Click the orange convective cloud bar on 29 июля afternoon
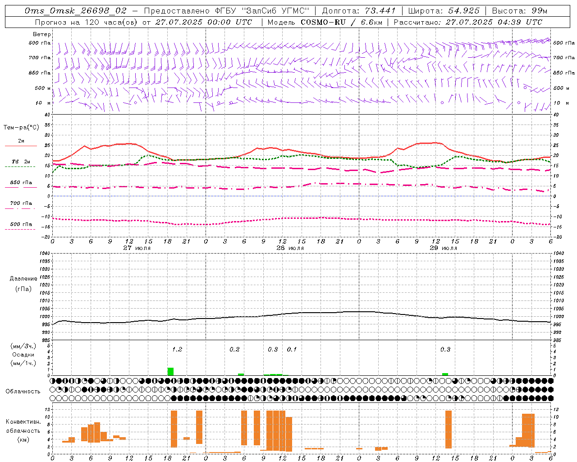 (x=449, y=429)
